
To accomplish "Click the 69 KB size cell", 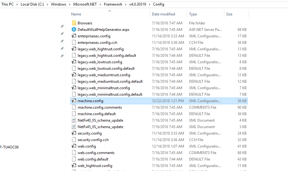I will pyautogui.click(x=242, y=30).
